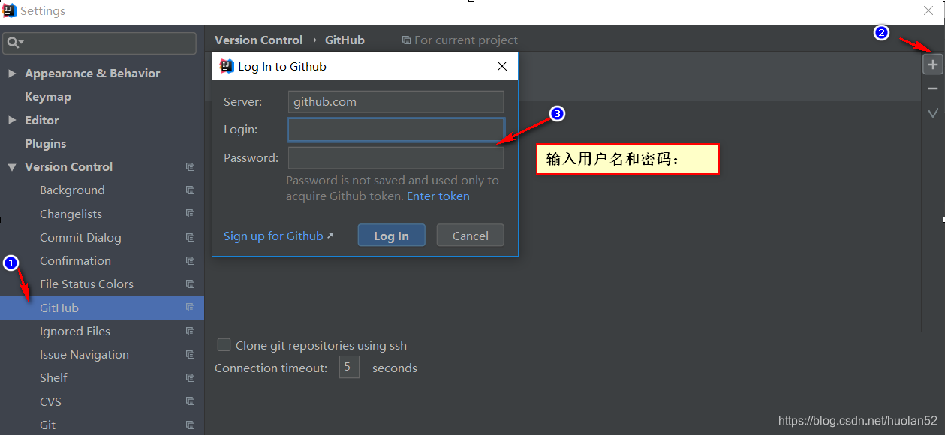Expand the Appearance & Behavior section
The height and width of the screenshot is (435, 945).
pyautogui.click(x=11, y=73)
